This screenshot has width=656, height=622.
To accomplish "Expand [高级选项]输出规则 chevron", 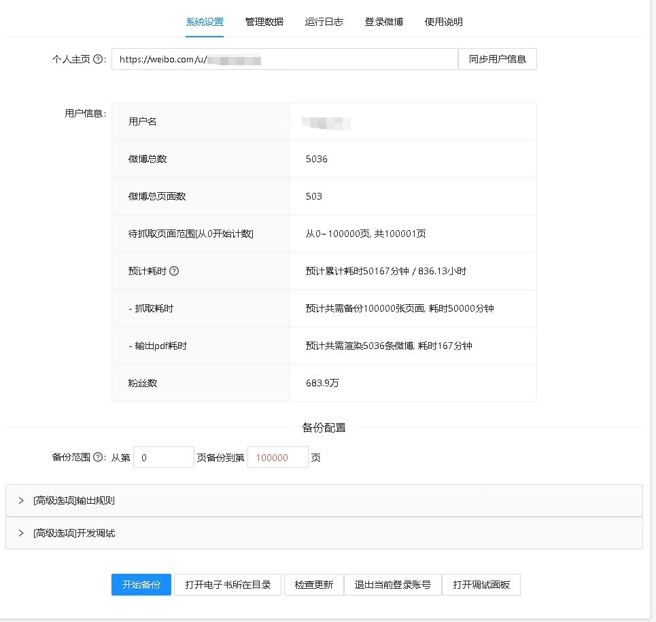I will [x=21, y=500].
